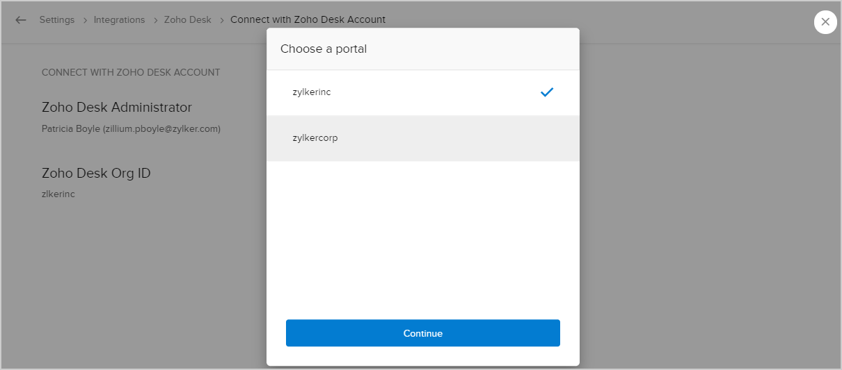Click the Zoho Desk Org ID heading
842x370 pixels.
96,174
